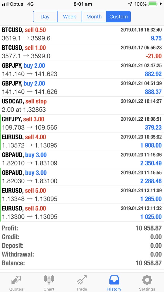Open the USDCAD sell stop order row
The height and width of the screenshot is (292, 164).
(x=82, y=105)
